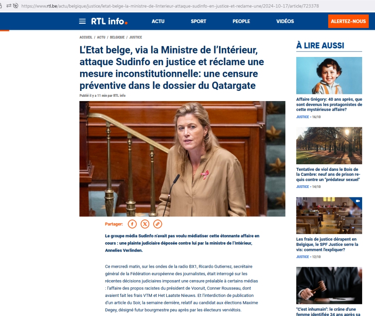Open site permissions icon in address bar
The image size is (375, 316).
tap(9, 6)
